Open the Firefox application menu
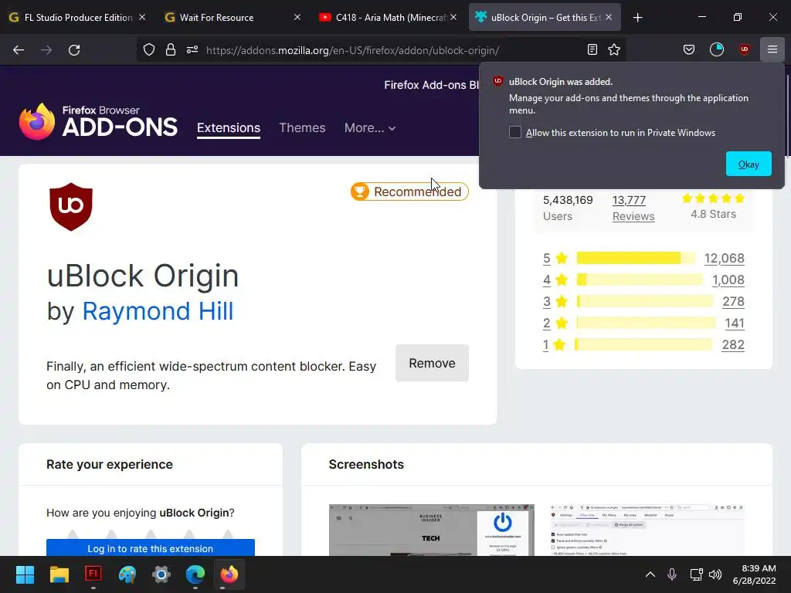The image size is (791, 593). click(x=772, y=49)
